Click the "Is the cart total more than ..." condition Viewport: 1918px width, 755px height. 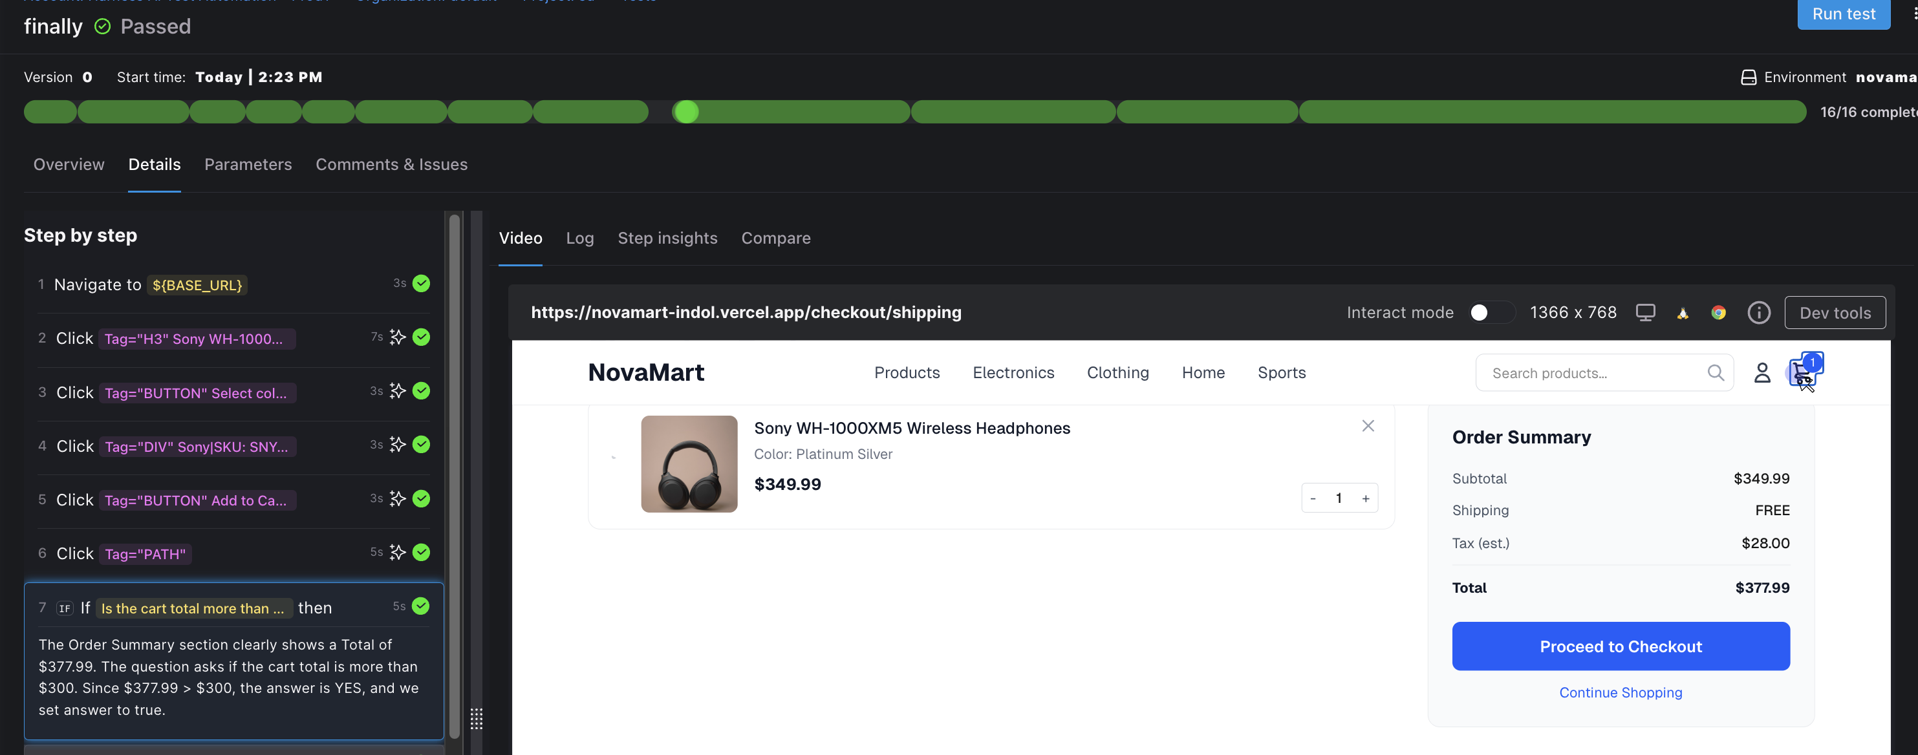[193, 608]
